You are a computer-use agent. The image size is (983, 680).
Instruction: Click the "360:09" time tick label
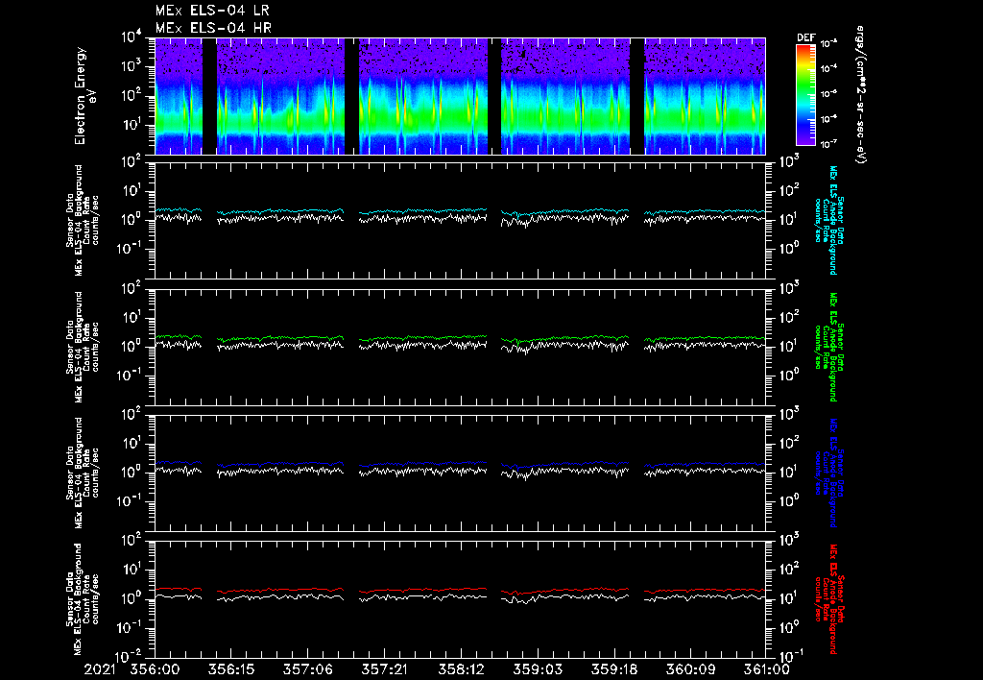click(689, 669)
